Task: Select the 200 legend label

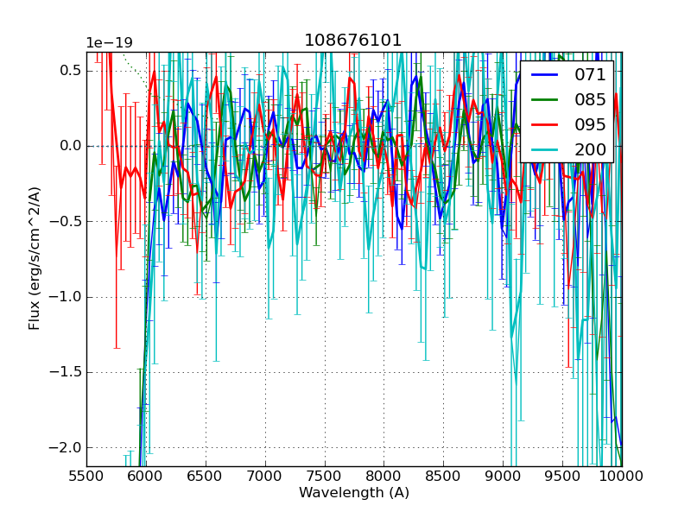Action: (x=589, y=148)
